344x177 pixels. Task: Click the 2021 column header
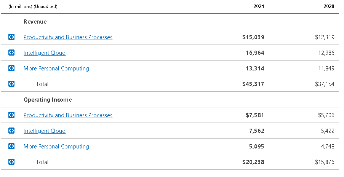[259, 6]
